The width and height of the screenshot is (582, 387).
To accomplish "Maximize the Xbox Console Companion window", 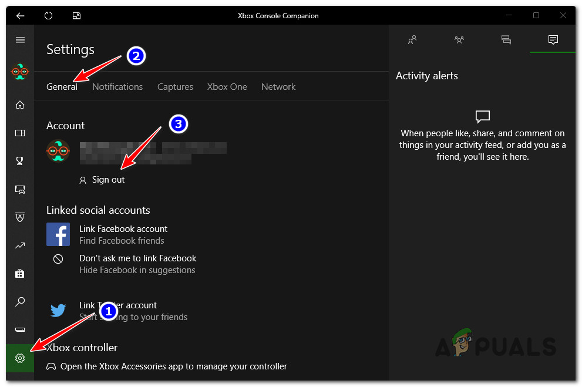I will pyautogui.click(x=536, y=15).
